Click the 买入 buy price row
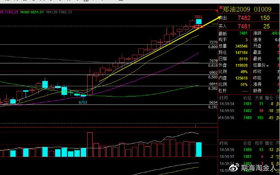280x175 pixels. pyautogui.click(x=248, y=26)
